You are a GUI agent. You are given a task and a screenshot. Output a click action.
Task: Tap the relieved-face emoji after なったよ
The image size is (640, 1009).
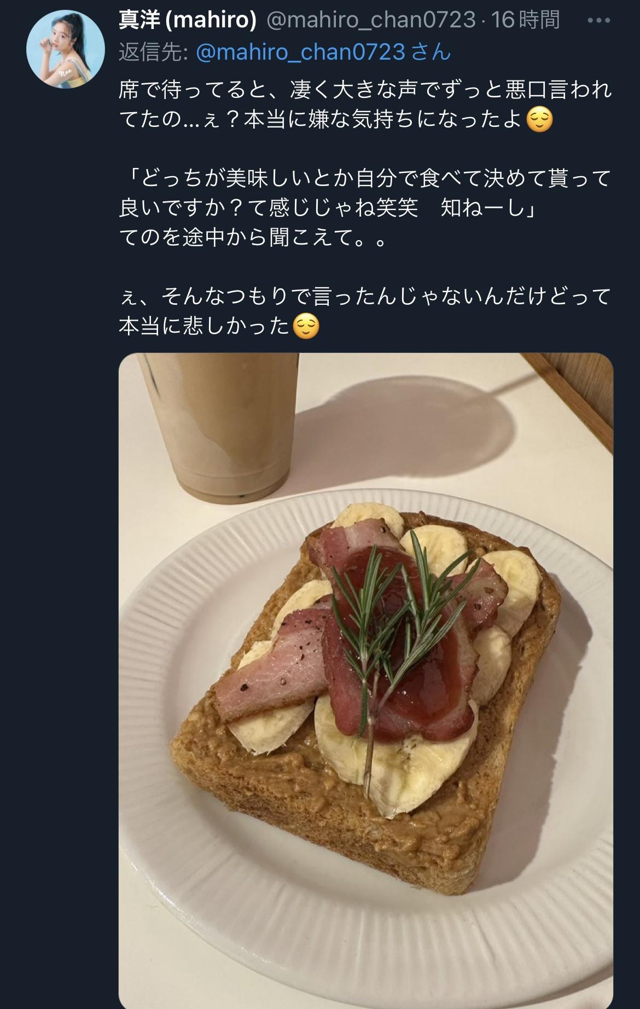(539, 119)
